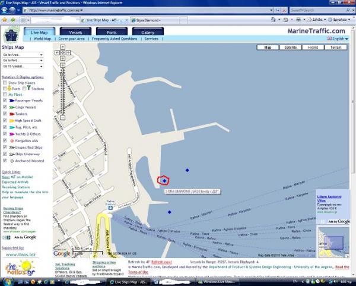This screenshot has height=286, width=356.
Task: Open the Go to Area dropdown
Action: pos(23,54)
